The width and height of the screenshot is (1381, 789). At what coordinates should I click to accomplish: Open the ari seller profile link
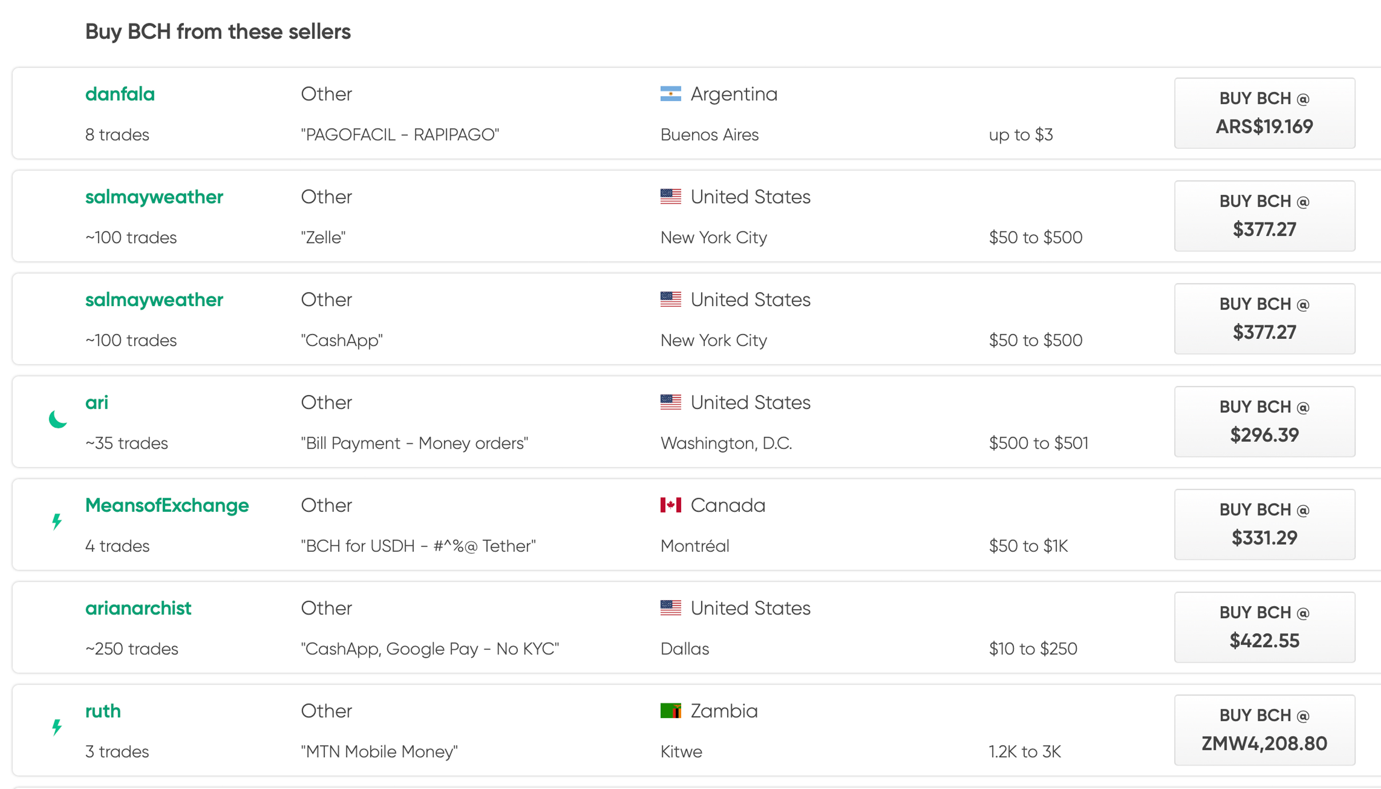97,402
